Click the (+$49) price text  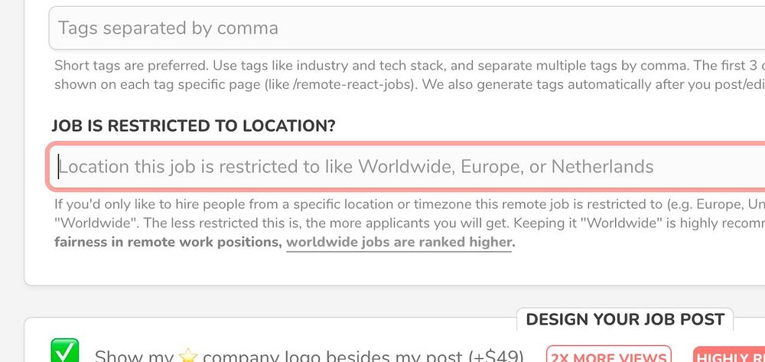[x=495, y=357]
